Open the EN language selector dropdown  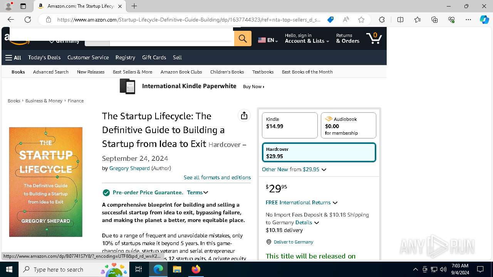268,40
